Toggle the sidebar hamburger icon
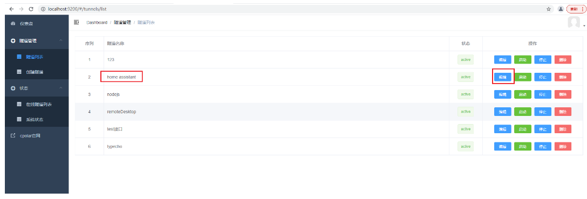This screenshot has height=199, width=587. click(77, 23)
